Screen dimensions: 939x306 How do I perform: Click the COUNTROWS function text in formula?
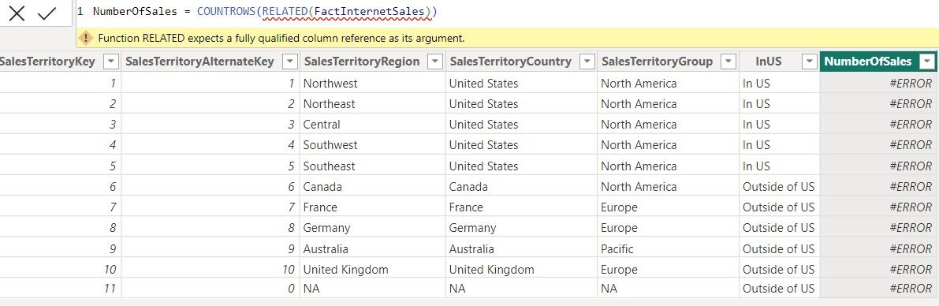pyautogui.click(x=225, y=12)
